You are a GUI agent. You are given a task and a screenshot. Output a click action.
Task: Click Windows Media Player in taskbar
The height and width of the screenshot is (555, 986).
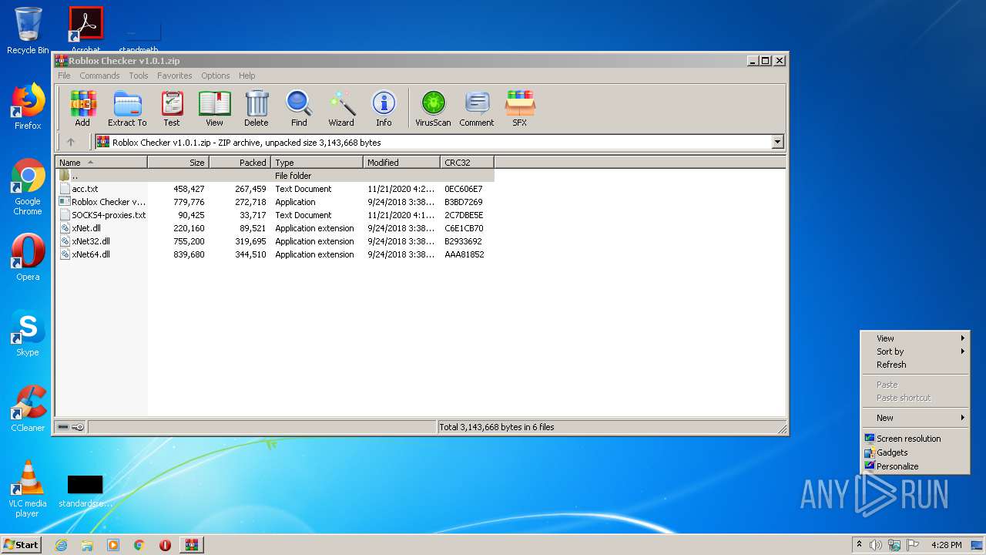113,545
